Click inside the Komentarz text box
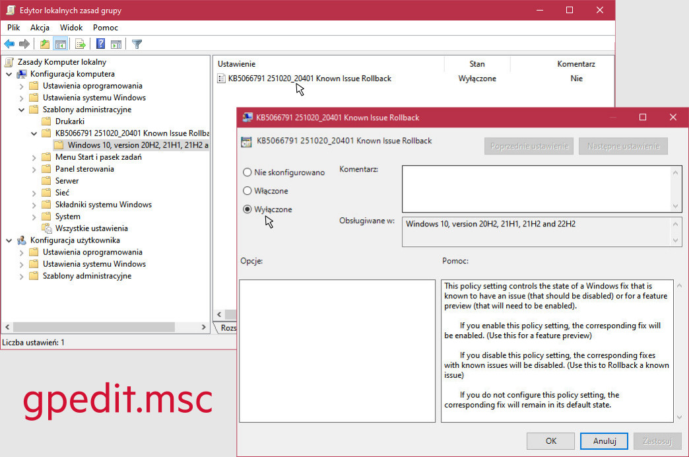Image resolution: width=689 pixels, height=457 pixels. (x=537, y=189)
